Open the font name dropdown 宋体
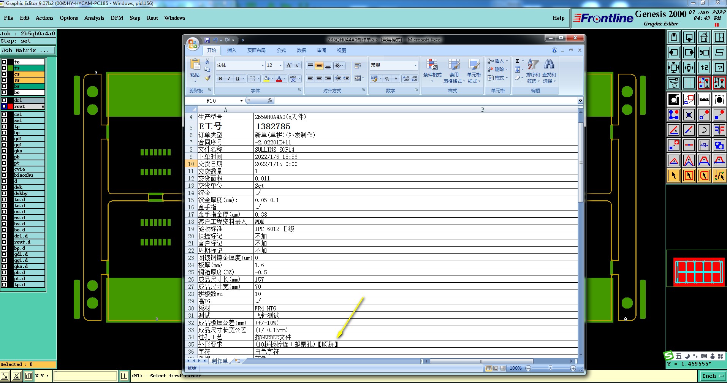Image resolution: width=727 pixels, height=383 pixels. click(263, 65)
